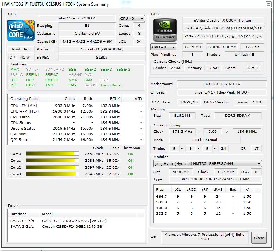Click the Core3 usage bar
Image resolution: width=274 pixels, height=251 pixels.
(53, 174)
